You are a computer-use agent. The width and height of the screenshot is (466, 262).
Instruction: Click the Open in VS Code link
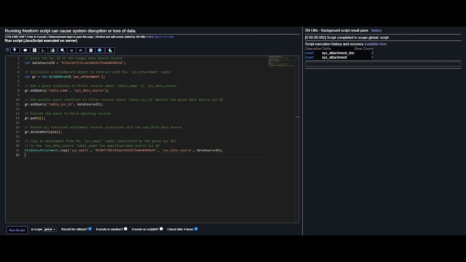[163, 37]
